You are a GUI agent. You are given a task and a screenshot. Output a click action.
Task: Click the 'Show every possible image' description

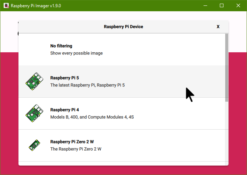76,53
